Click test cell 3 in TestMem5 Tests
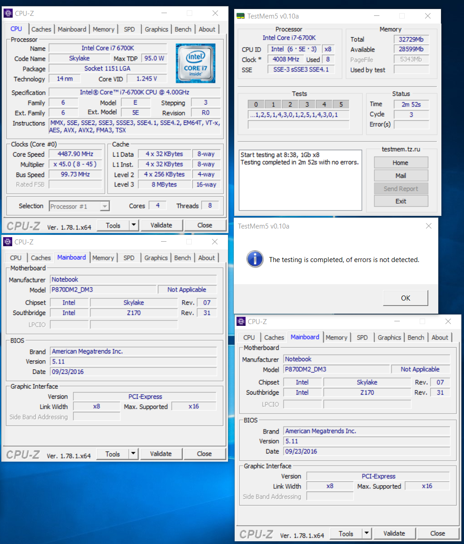Screen dimensions: 464x544 [x=307, y=104]
